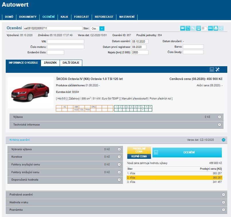This screenshot has width=231, height=217.
Task: Open the Stav status dropdown arrow
Action: point(102,28)
